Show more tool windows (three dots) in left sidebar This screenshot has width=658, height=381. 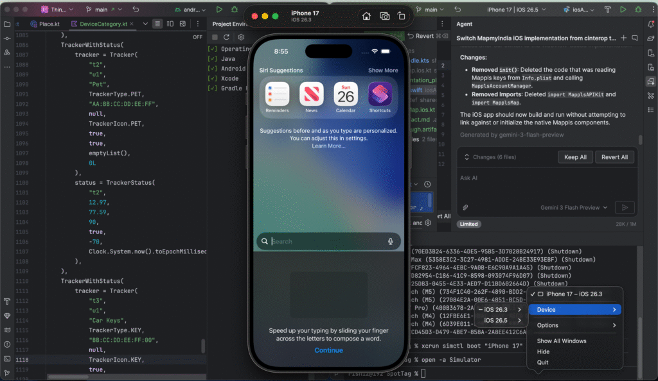(x=7, y=67)
